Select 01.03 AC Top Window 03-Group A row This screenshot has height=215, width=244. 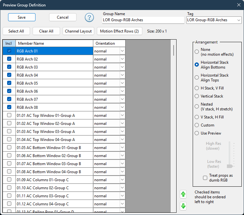coord(54,132)
